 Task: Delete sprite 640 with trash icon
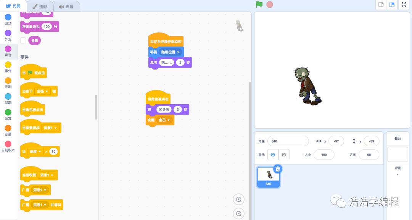point(278,169)
